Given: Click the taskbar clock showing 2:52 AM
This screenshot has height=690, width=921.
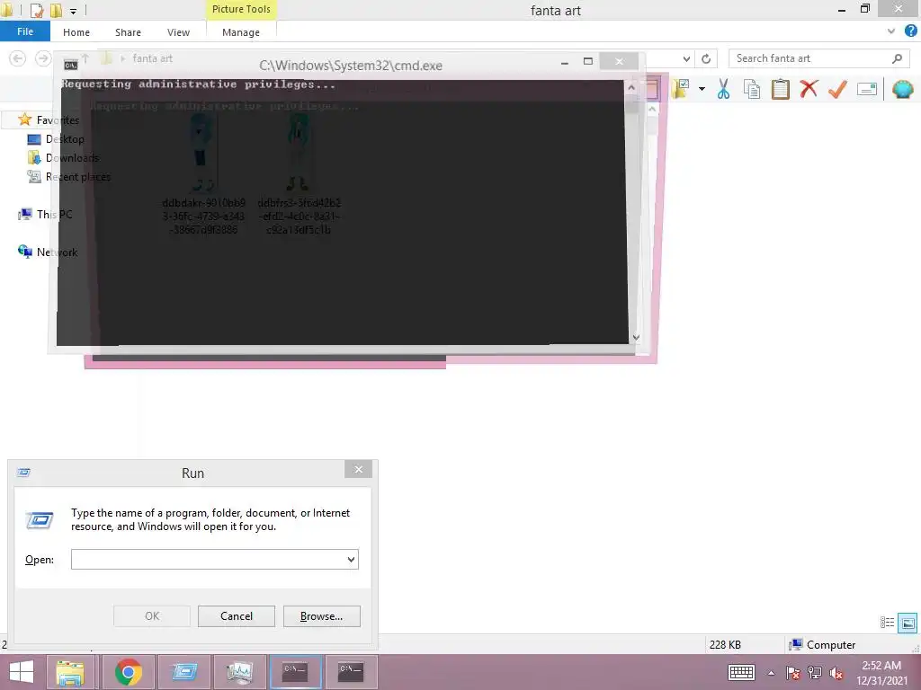Looking at the screenshot, I should pyautogui.click(x=881, y=673).
